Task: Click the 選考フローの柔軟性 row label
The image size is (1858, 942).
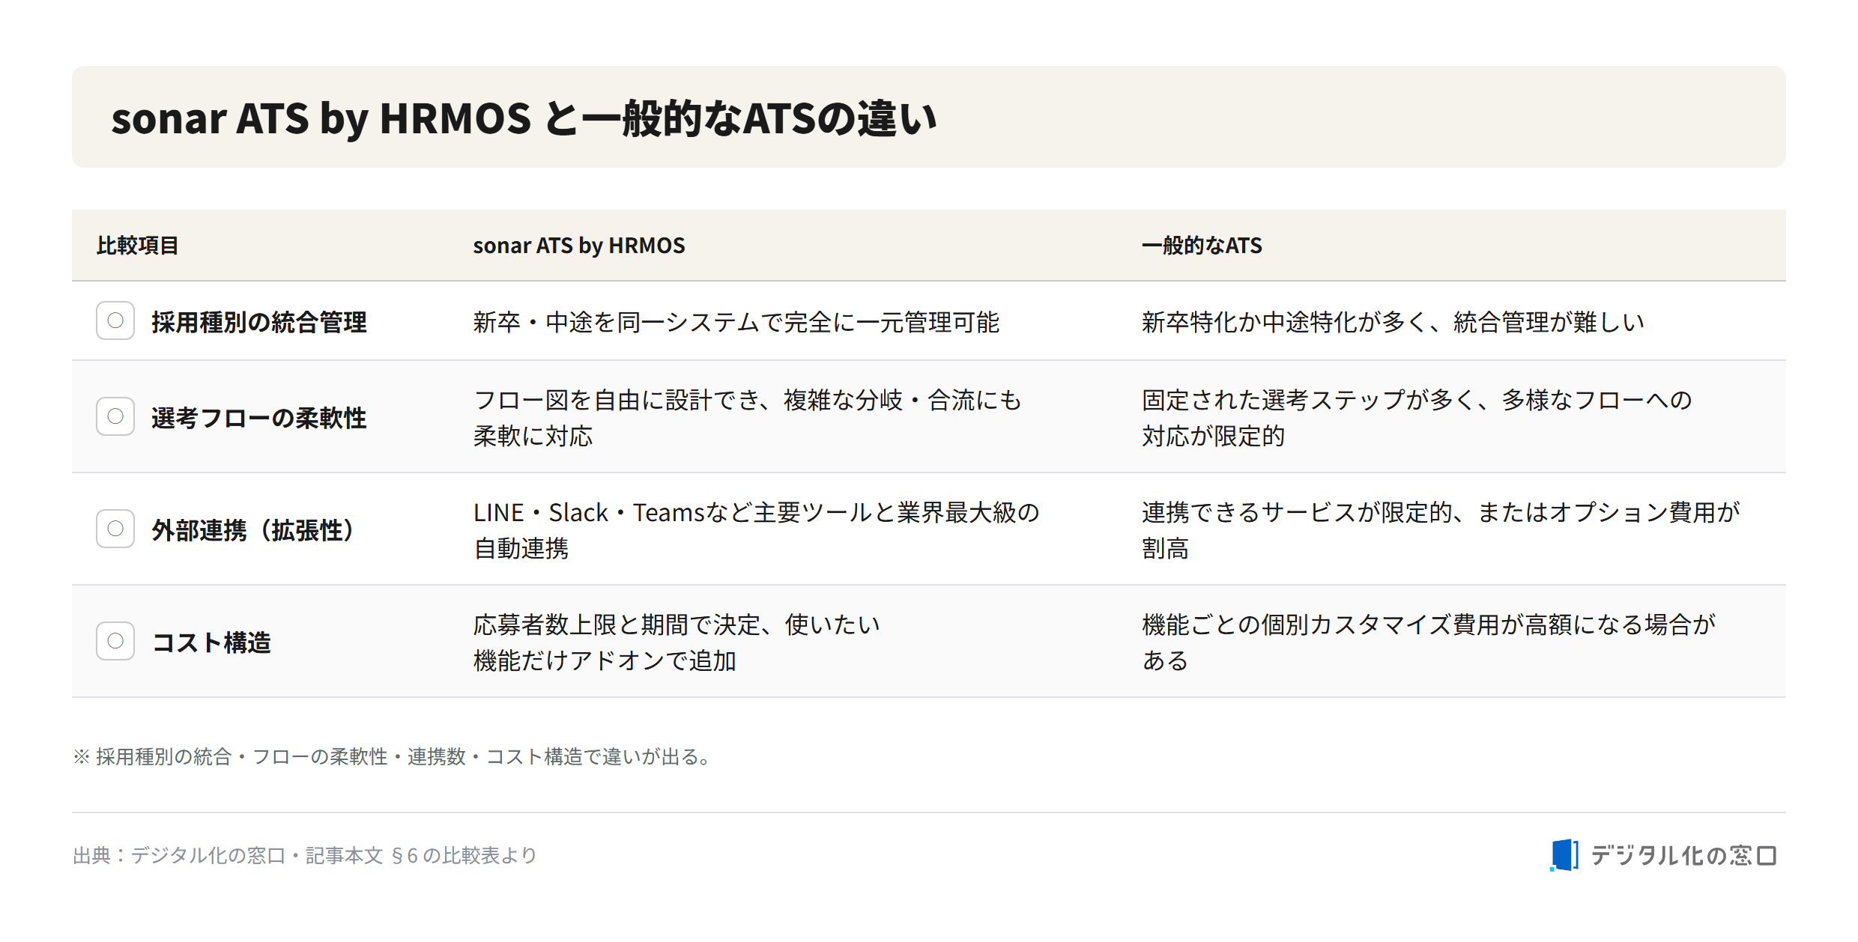Action: point(259,418)
